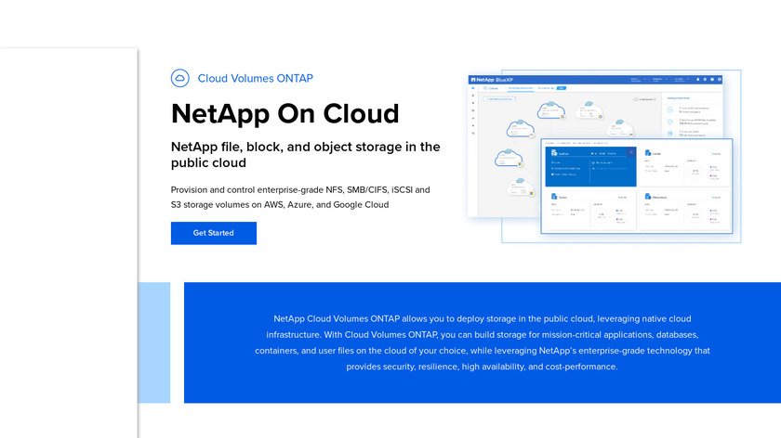The image size is (781, 438).
Task: Click the Get Started button
Action: (x=214, y=233)
